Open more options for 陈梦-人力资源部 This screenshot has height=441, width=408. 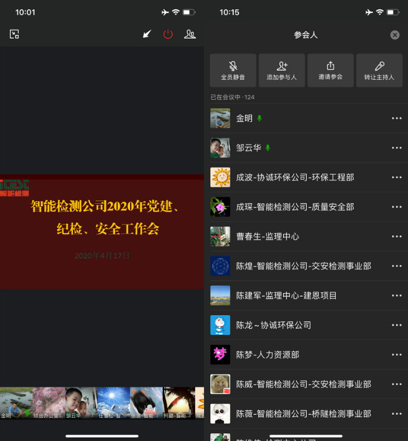click(x=396, y=354)
